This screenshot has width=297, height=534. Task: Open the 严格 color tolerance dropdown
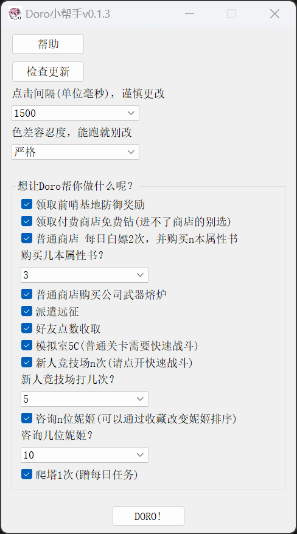point(75,152)
